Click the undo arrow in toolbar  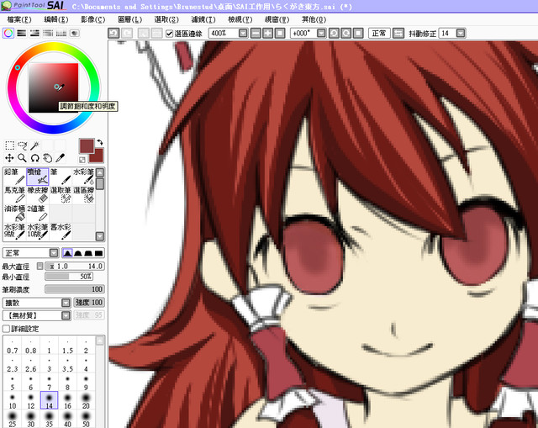click(x=113, y=33)
